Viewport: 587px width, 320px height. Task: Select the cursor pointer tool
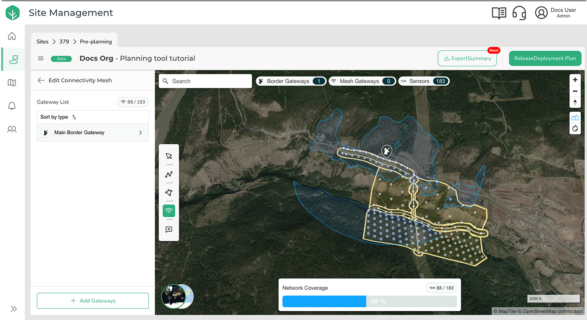(x=169, y=156)
